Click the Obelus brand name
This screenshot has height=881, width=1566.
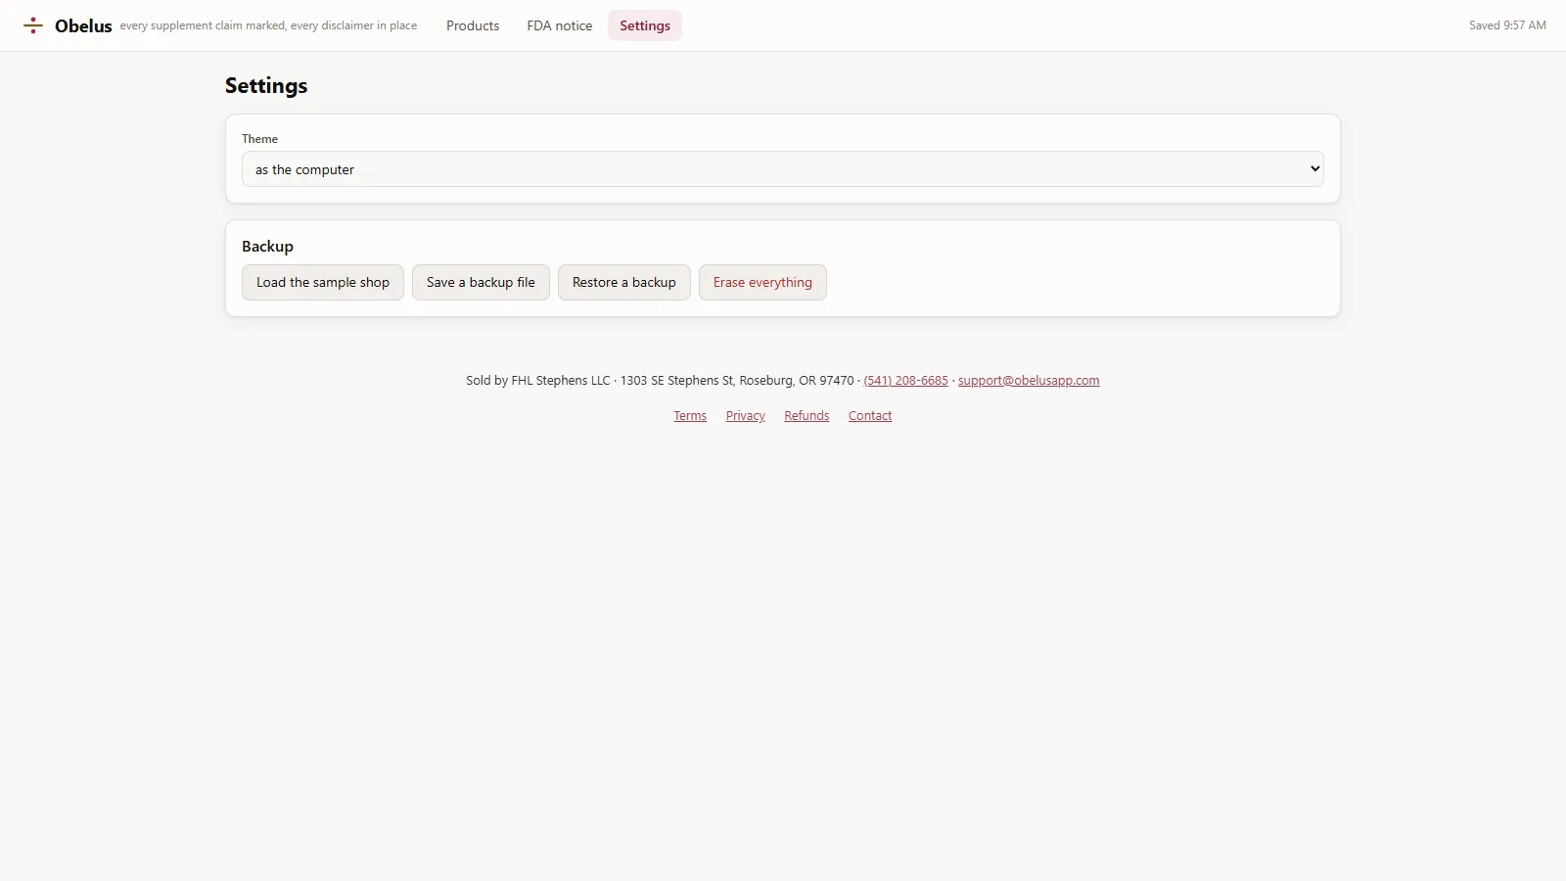[x=83, y=26]
